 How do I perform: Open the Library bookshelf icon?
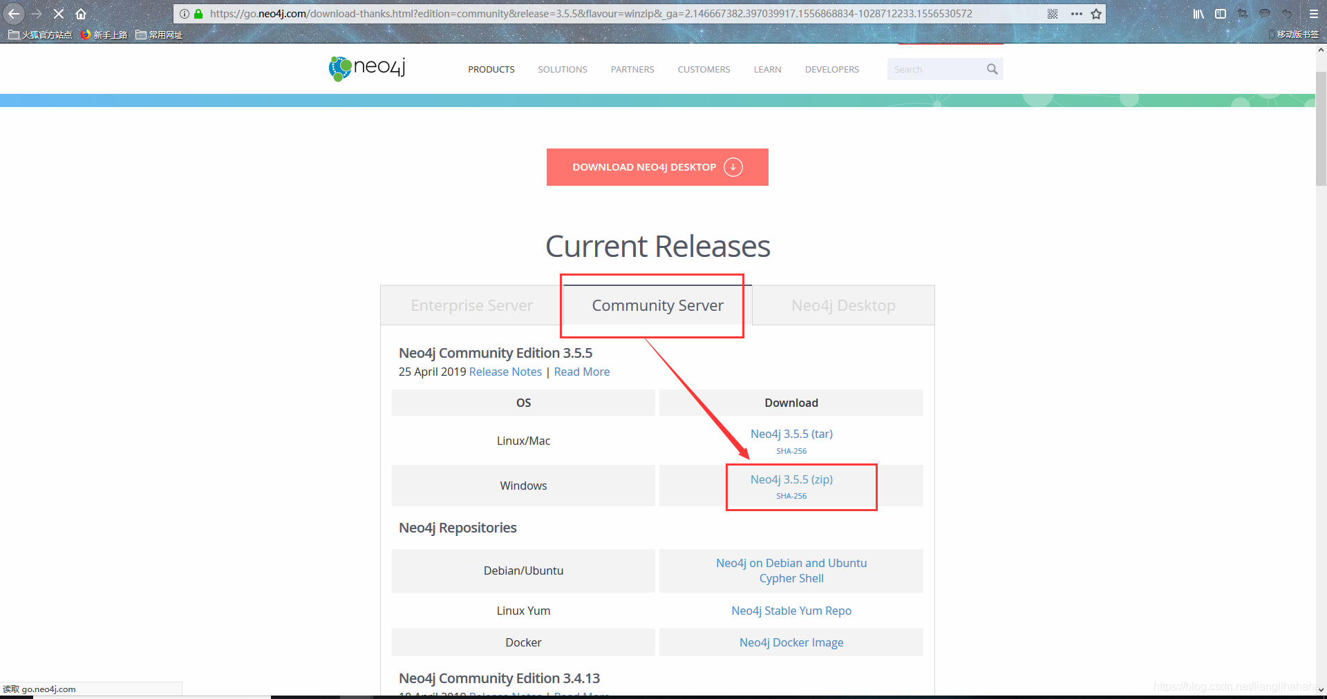pyautogui.click(x=1198, y=13)
